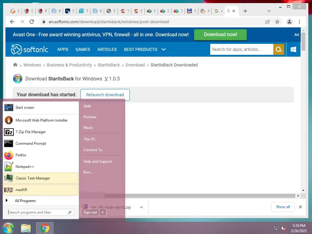Click the Avast Download now! button
Viewport: 312px width, 234px height.
[x=220, y=35]
